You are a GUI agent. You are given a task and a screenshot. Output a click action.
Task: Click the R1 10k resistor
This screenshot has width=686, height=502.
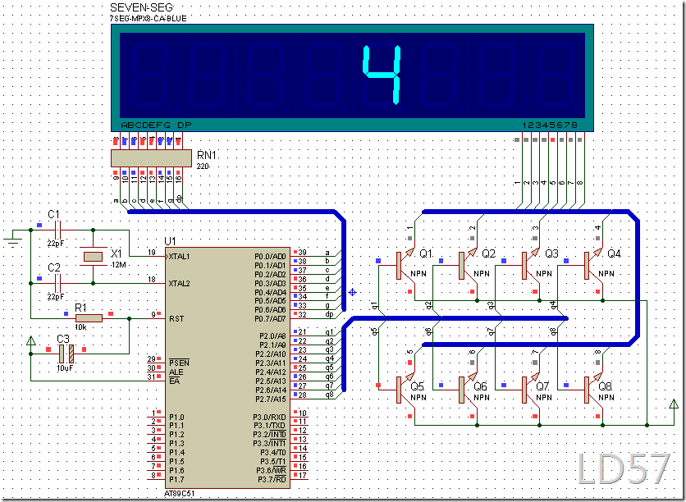coord(88,317)
